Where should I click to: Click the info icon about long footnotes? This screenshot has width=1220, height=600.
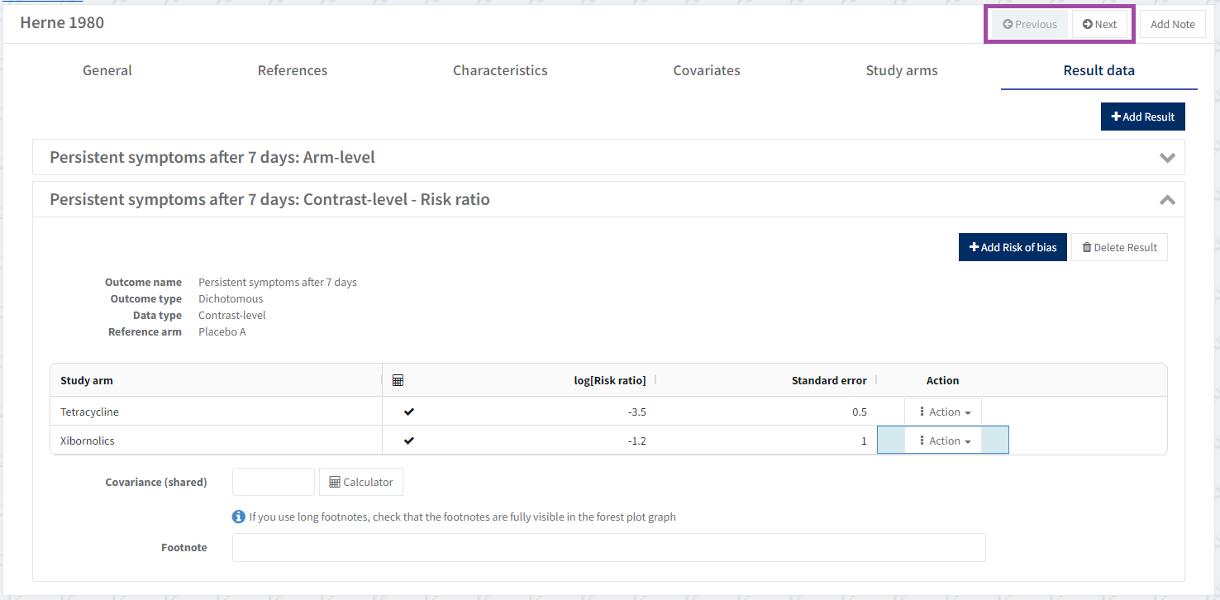click(239, 517)
